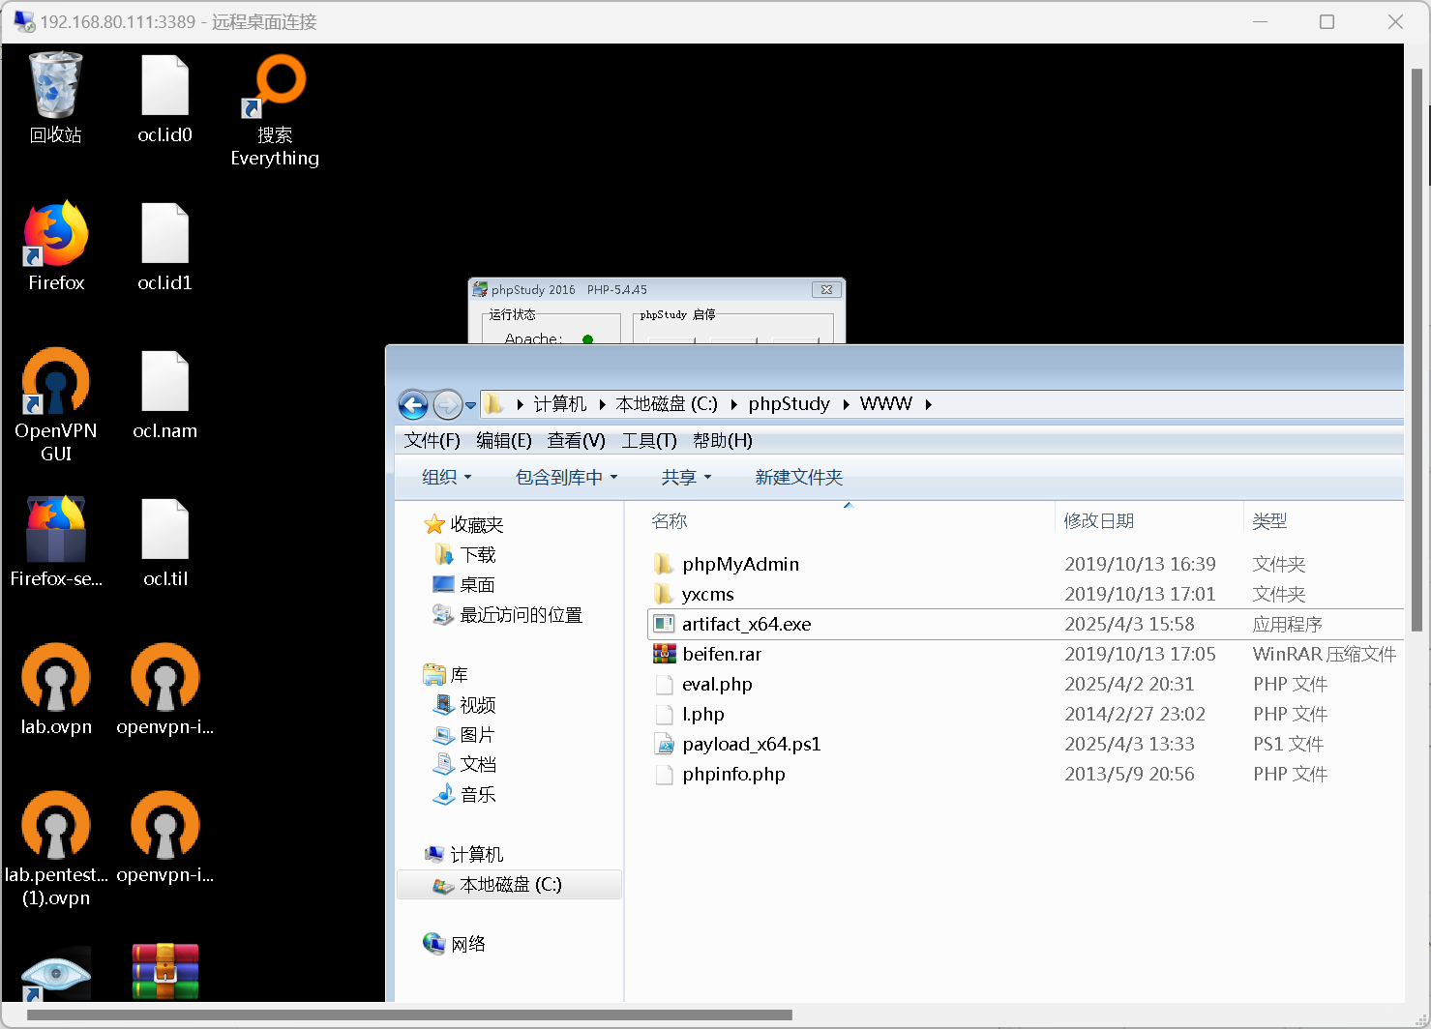Select the l.php file
Image resolution: width=1431 pixels, height=1029 pixels.
click(702, 715)
